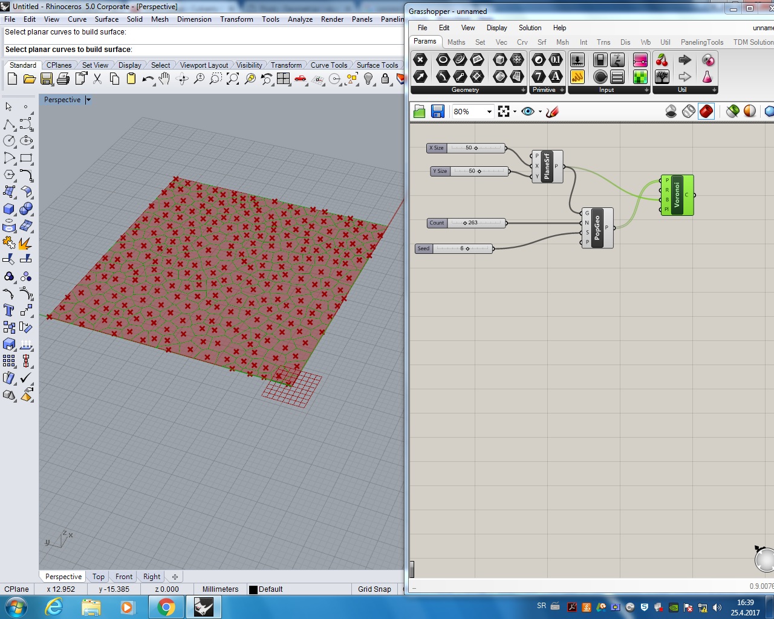Switch to the Right viewport tab
Screen dimensions: 774x619
[x=152, y=577]
